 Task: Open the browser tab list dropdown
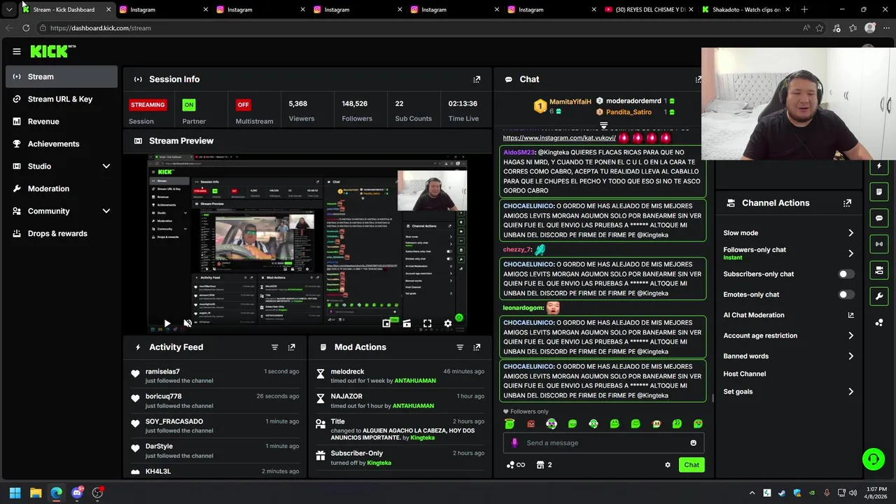[x=8, y=10]
